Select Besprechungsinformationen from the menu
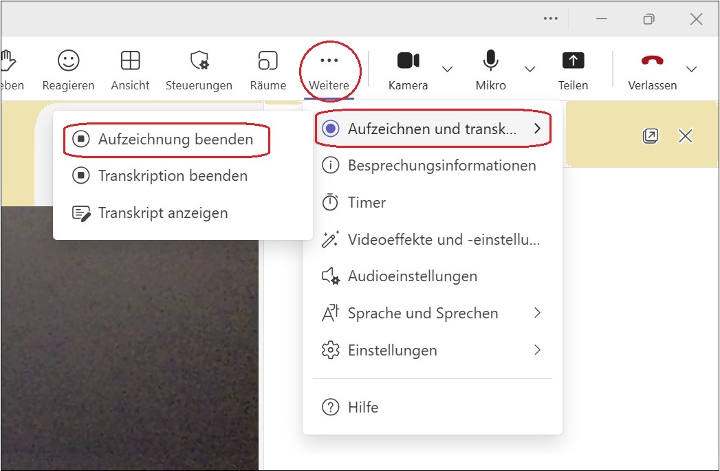The image size is (720, 471). (432, 166)
